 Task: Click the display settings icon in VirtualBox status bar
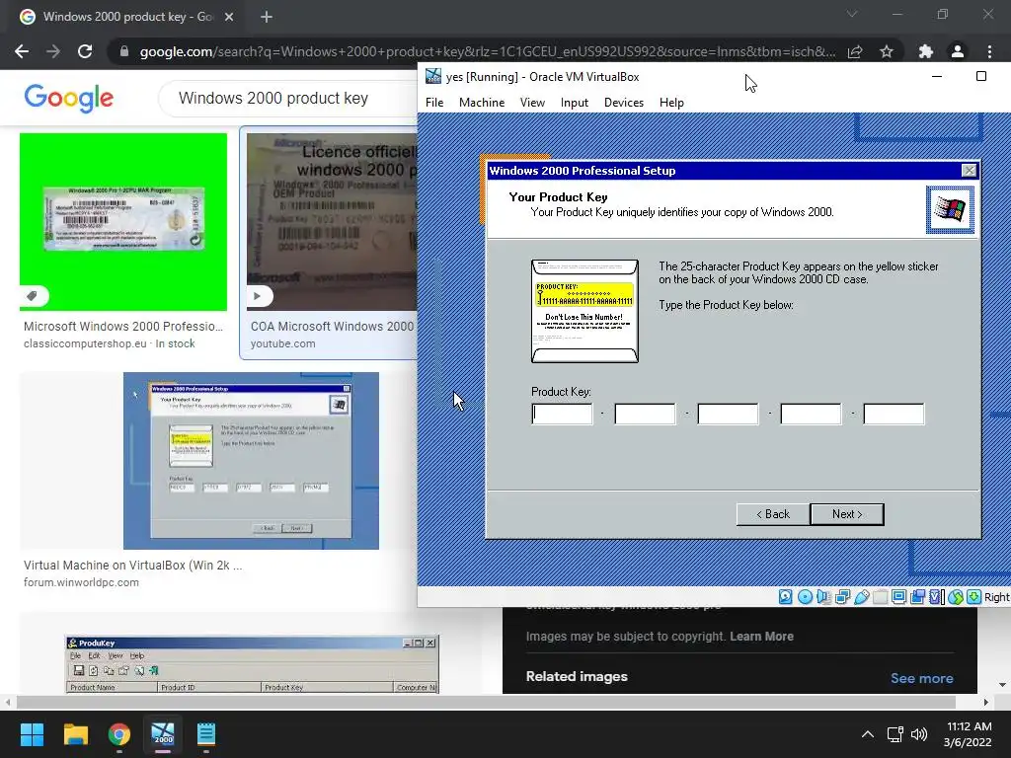pyautogui.click(x=898, y=597)
